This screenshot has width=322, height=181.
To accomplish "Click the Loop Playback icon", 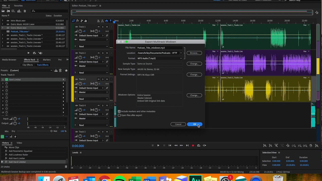I will point(199,145).
